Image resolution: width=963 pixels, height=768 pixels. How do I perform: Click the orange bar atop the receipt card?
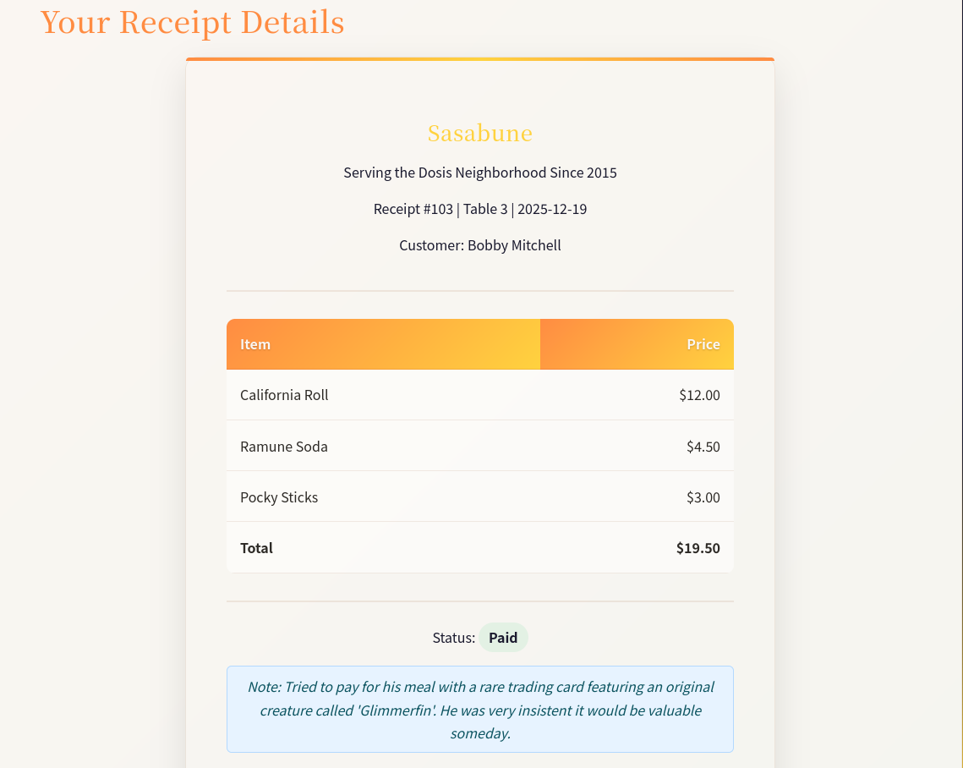(x=479, y=59)
